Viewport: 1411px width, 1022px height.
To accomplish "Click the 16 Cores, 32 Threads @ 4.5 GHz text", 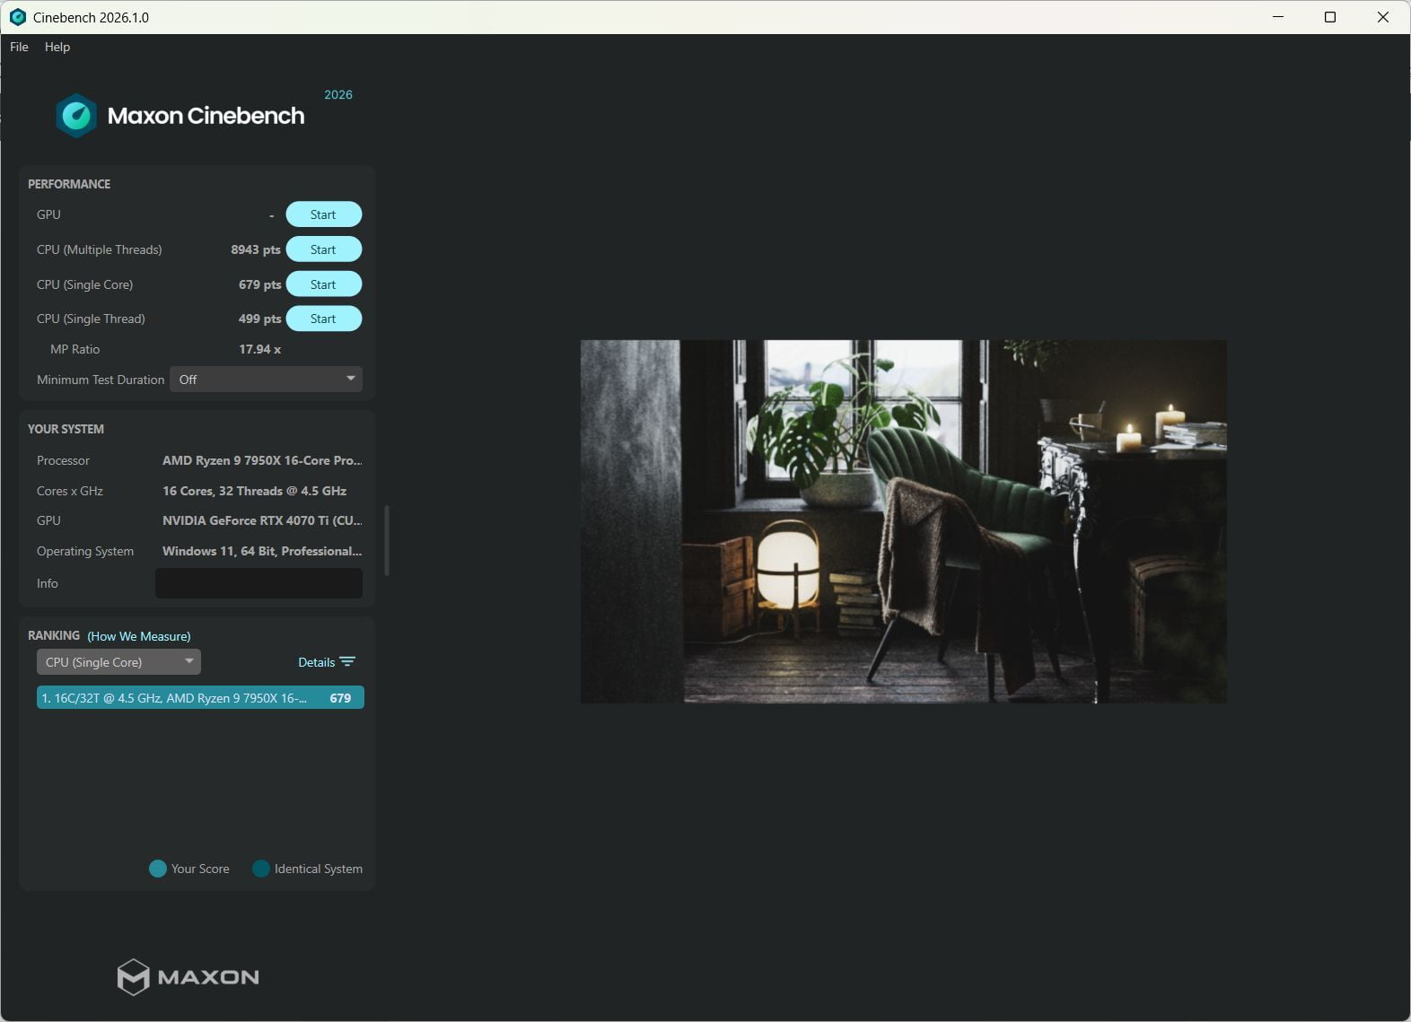I will (x=254, y=491).
